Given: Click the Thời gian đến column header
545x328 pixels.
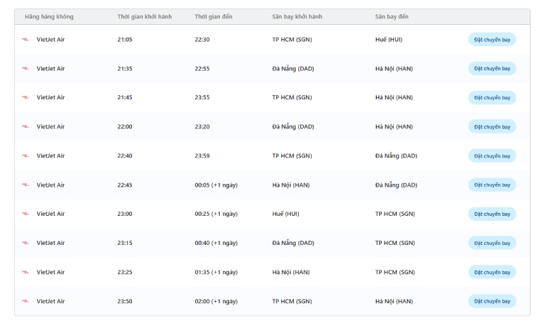Looking at the screenshot, I should click(214, 16).
